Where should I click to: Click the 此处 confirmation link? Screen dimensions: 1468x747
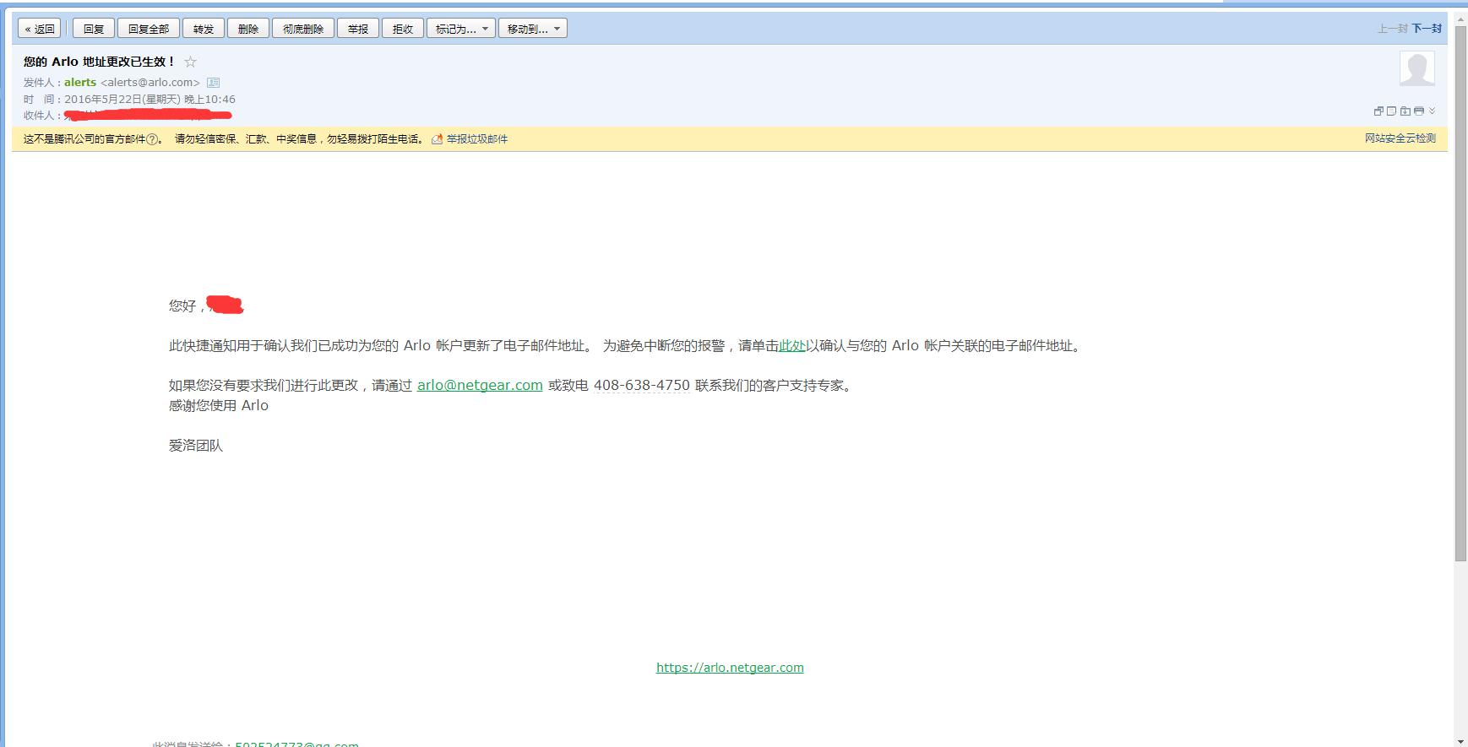pyautogui.click(x=792, y=346)
